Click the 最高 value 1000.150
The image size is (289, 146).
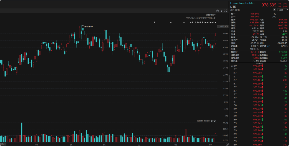click(283, 26)
